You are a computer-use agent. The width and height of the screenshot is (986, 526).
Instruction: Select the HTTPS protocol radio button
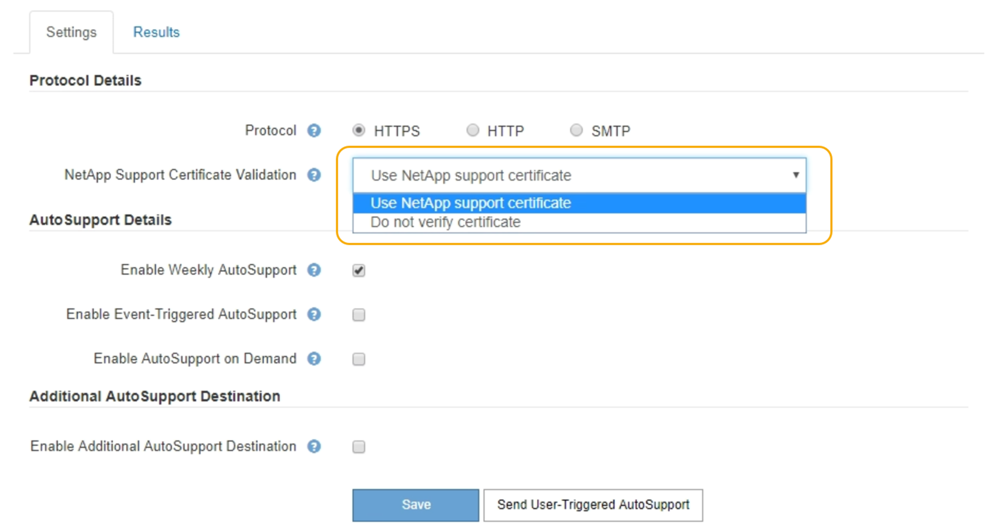[x=359, y=130]
